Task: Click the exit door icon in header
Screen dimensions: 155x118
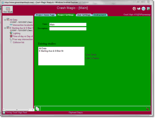Action: [148, 9]
